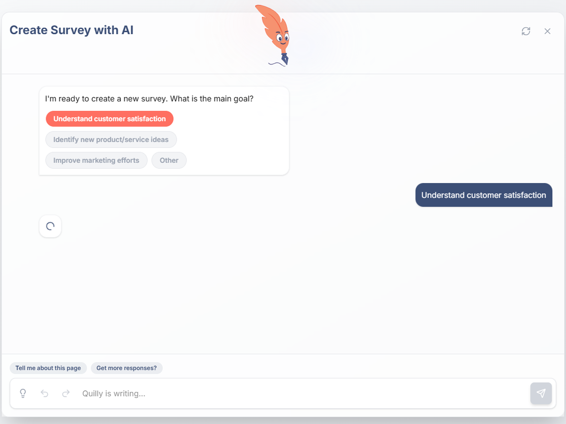566x424 pixels.
Task: Choose Identify new product/service ideas option
Action: (x=111, y=140)
